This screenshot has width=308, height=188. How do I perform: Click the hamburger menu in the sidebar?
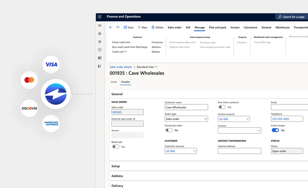coord(100,25)
